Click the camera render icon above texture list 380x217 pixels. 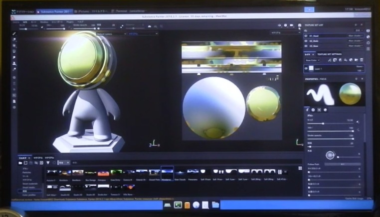click(300, 25)
